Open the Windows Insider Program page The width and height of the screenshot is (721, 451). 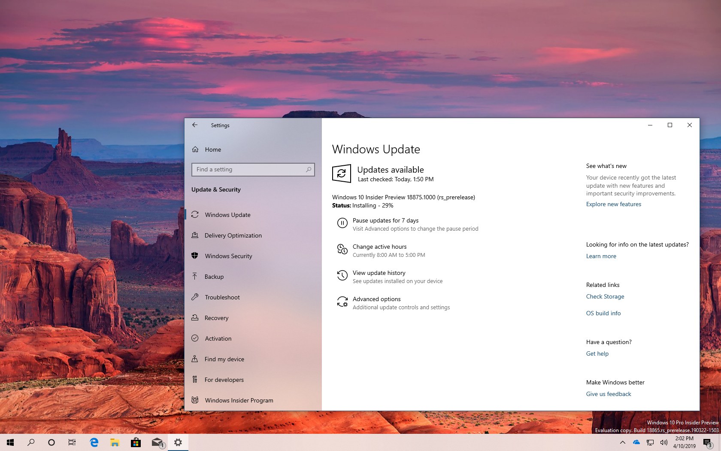(x=239, y=400)
